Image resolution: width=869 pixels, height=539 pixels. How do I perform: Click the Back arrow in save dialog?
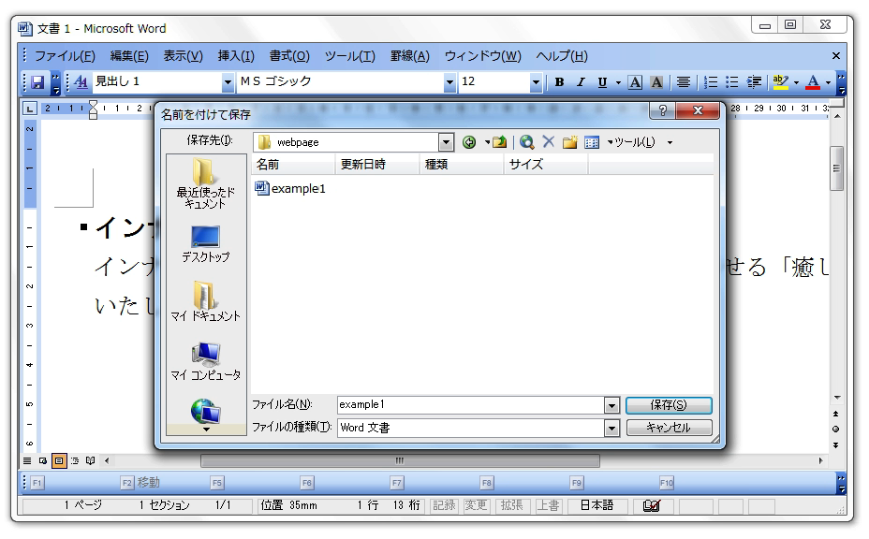(467, 142)
